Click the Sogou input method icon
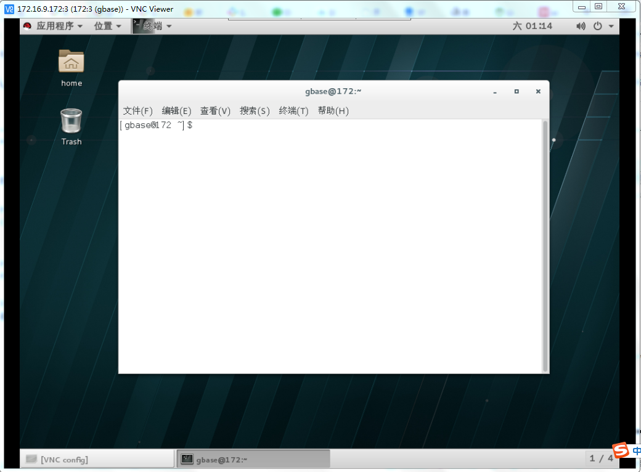 [621, 450]
